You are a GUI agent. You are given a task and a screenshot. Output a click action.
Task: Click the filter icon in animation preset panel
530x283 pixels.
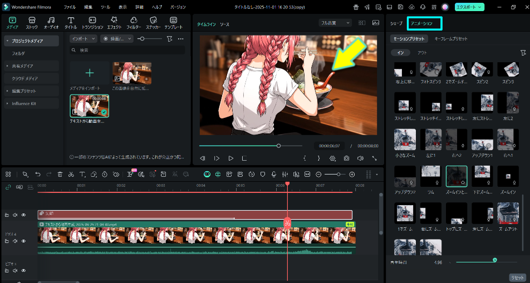click(523, 53)
